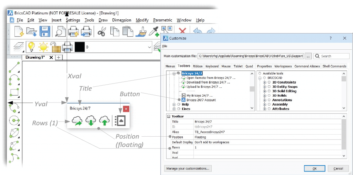Click Open Remote cloud icon in floating toolbar
The height and width of the screenshot is (175, 353).
coord(77,121)
